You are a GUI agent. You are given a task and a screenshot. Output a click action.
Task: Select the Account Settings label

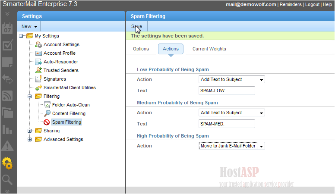point(62,44)
